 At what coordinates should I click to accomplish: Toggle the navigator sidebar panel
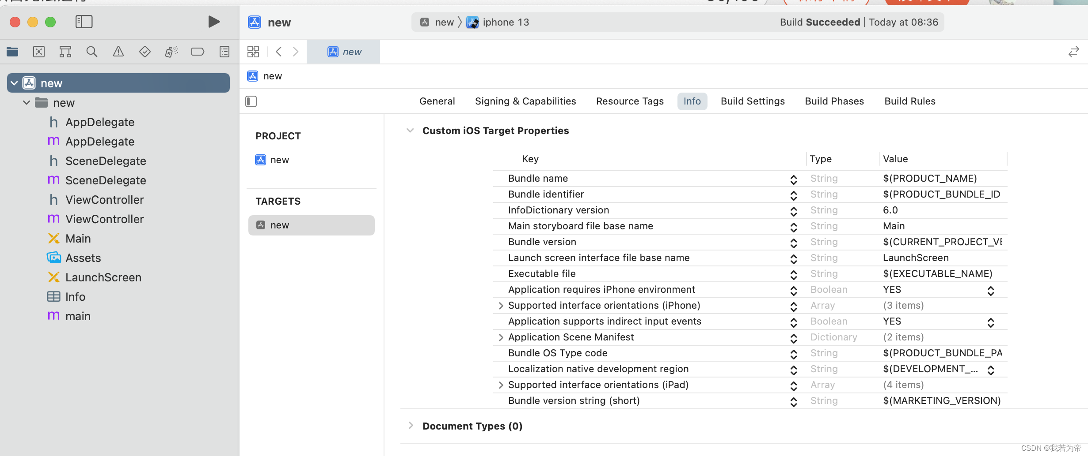tap(84, 22)
